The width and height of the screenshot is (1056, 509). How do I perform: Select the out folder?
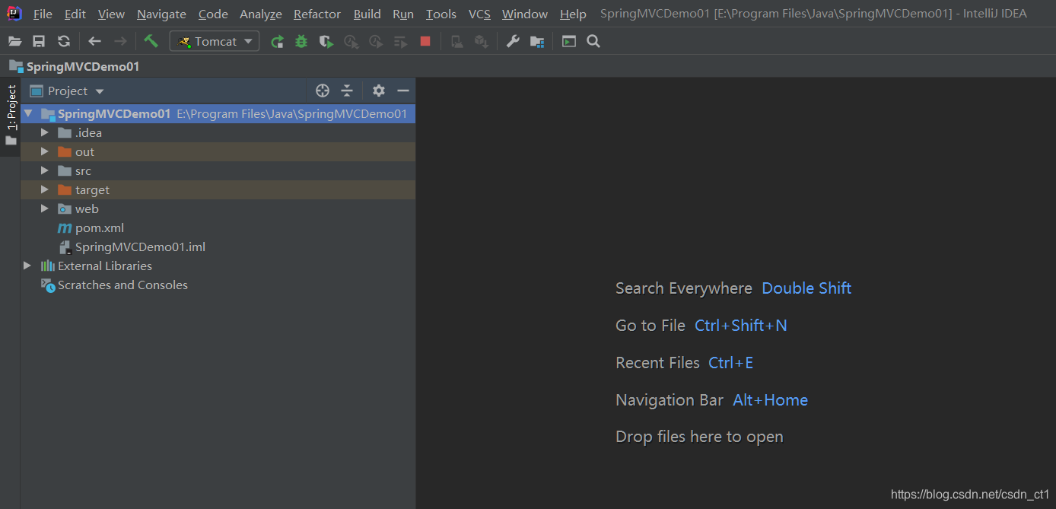click(x=218, y=152)
